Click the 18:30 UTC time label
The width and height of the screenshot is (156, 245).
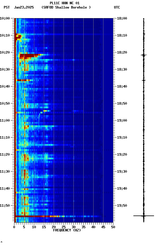(122, 69)
